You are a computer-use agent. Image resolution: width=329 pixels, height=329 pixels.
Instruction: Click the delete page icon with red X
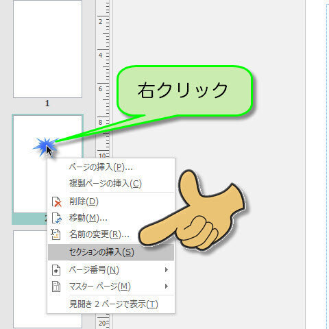coord(56,202)
